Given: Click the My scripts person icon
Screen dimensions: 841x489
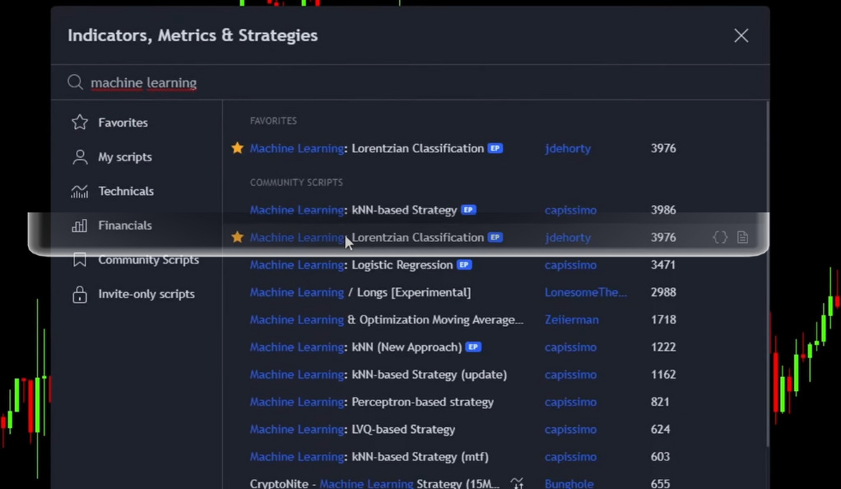Looking at the screenshot, I should [80, 156].
